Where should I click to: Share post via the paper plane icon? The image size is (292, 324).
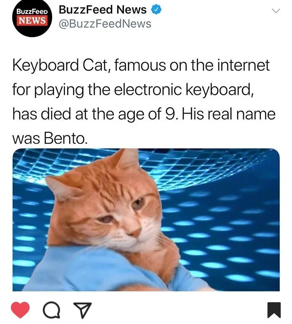pos(82,310)
